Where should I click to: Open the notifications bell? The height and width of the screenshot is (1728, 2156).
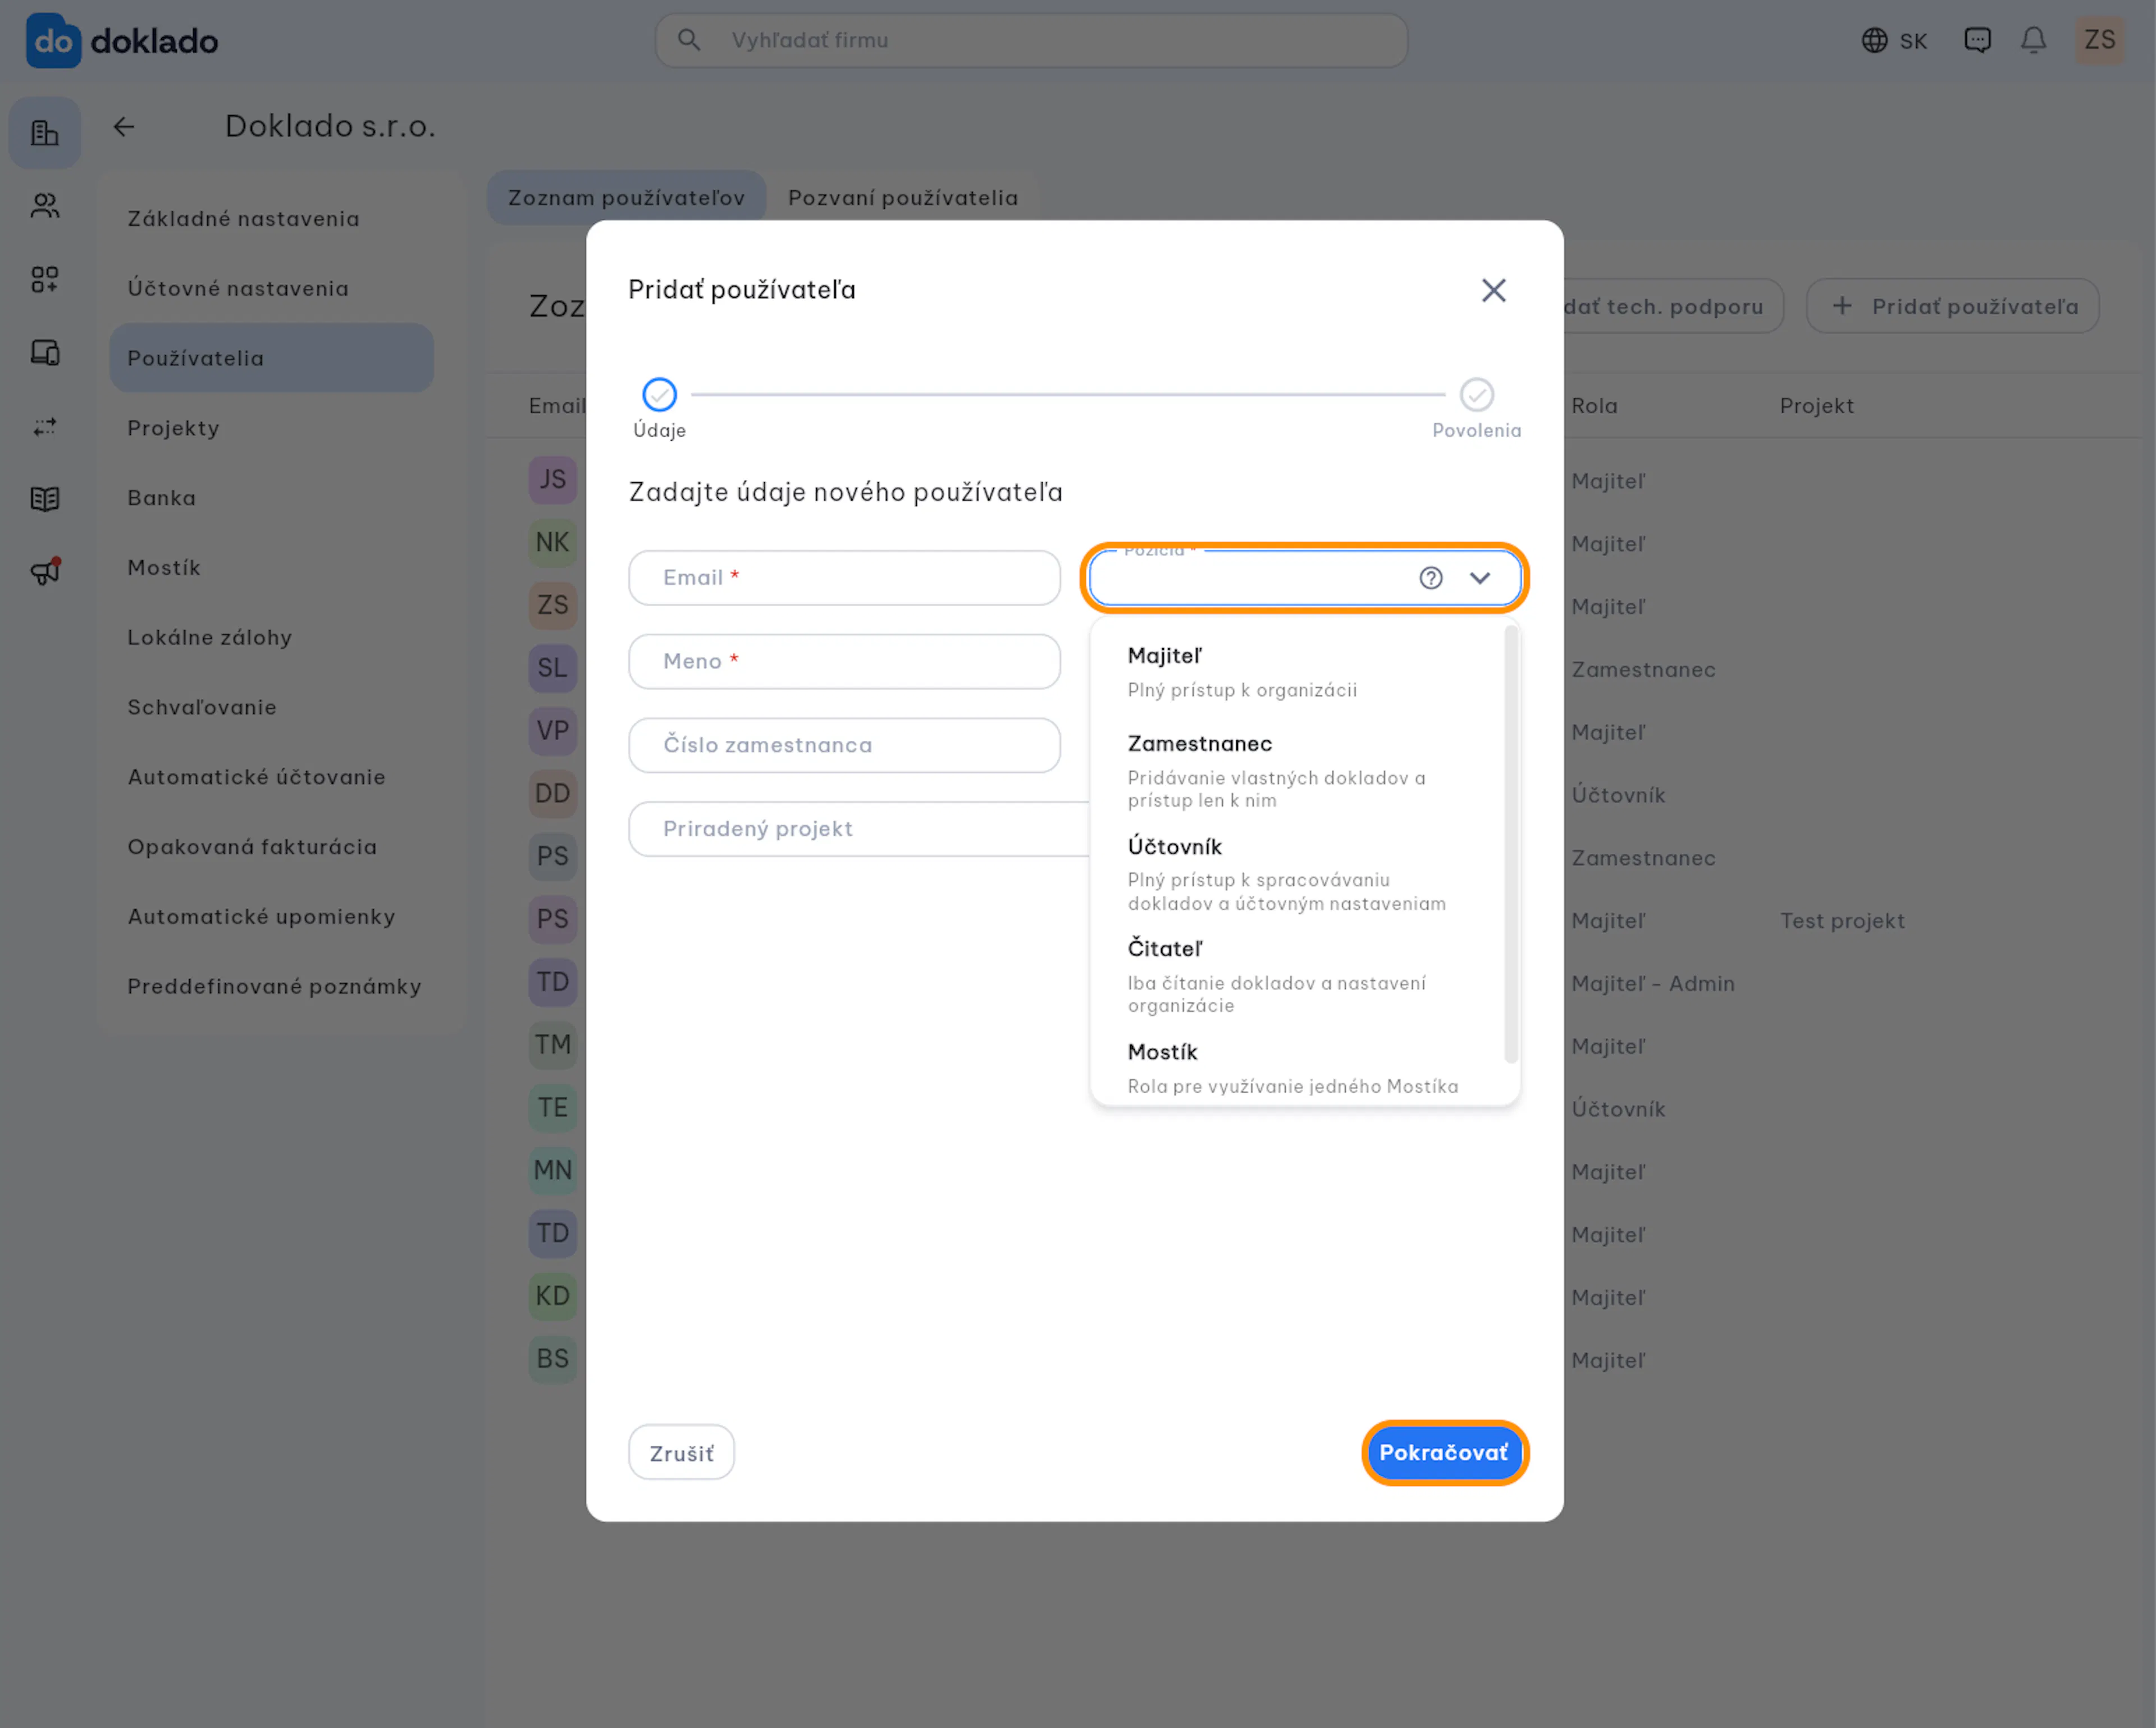2033,40
